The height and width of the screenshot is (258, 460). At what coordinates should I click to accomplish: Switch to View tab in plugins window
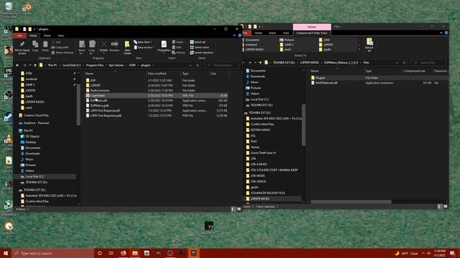(x=60, y=35)
